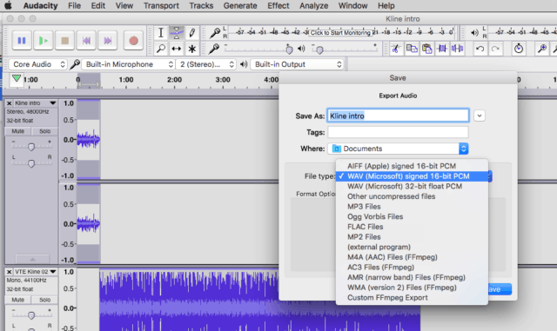The width and height of the screenshot is (557, 331).
Task: Open the Generate menu
Action: tap(240, 6)
